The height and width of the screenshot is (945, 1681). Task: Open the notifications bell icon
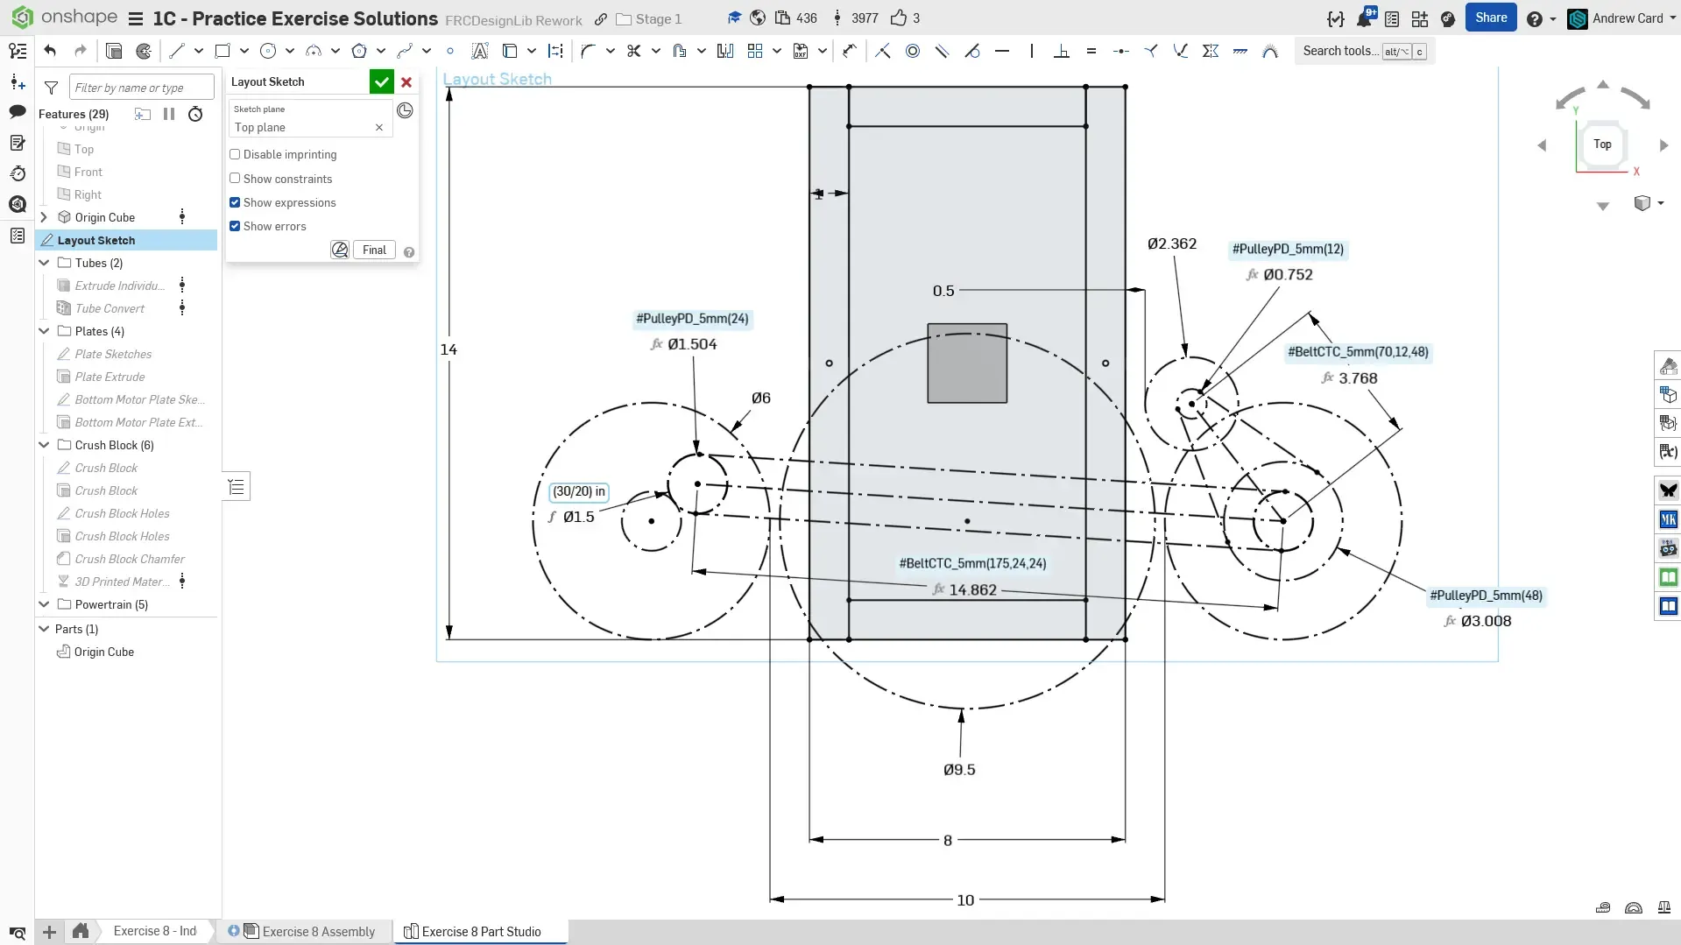coord(1364,18)
